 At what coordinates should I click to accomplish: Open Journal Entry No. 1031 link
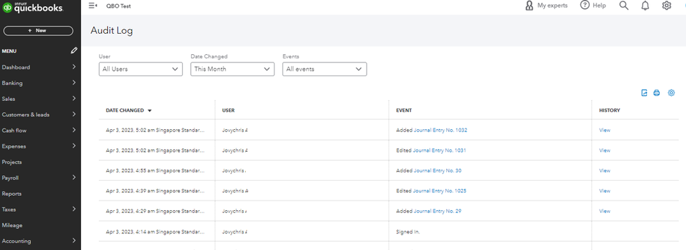click(x=439, y=150)
